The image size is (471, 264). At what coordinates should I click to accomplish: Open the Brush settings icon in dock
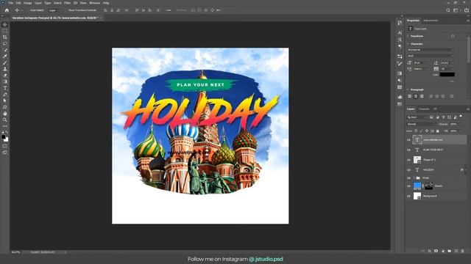(x=400, y=64)
